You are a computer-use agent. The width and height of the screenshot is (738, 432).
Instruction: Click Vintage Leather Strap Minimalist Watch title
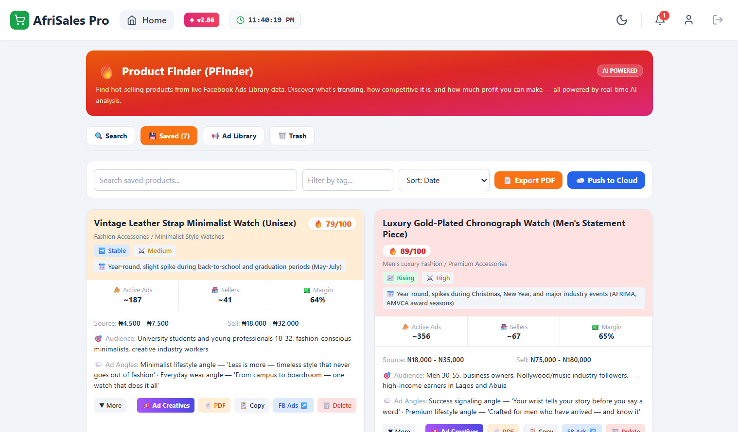[x=195, y=223]
